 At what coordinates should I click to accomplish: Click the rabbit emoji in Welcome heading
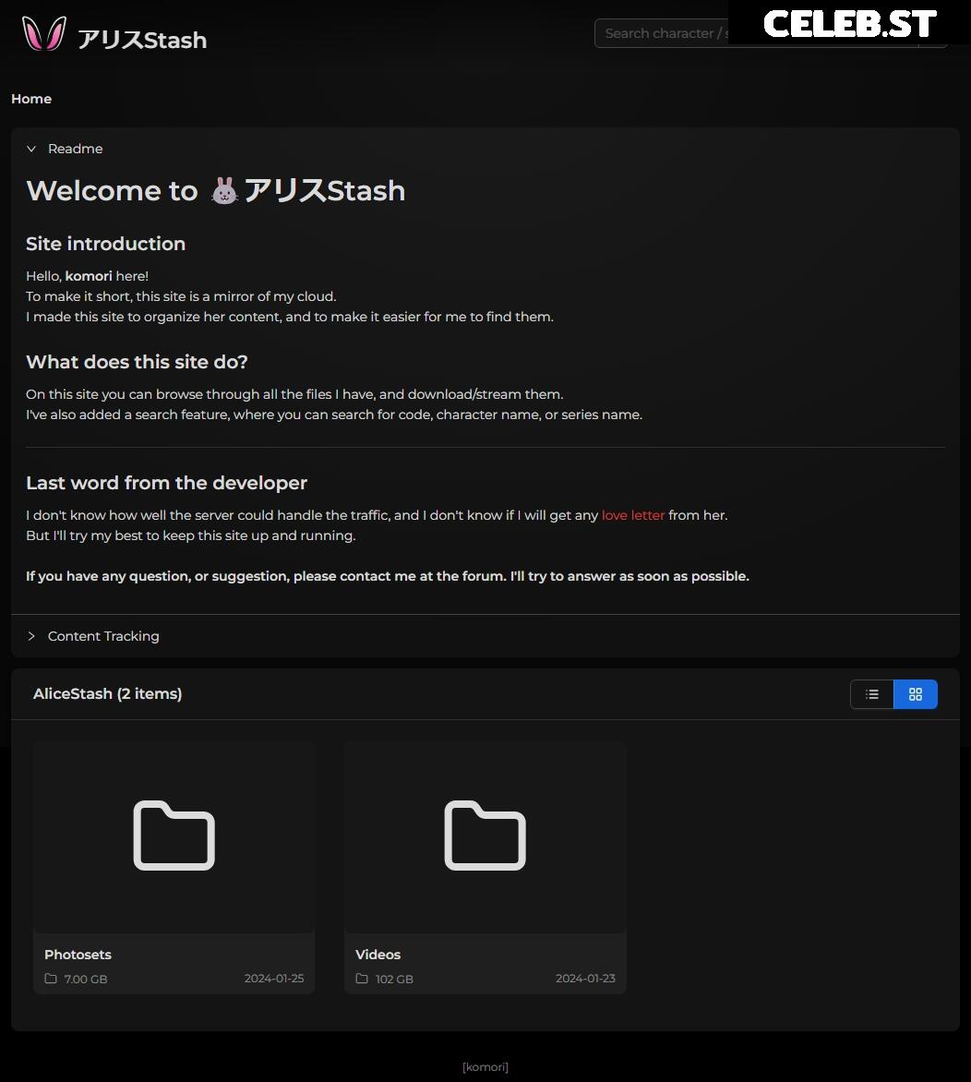pyautogui.click(x=224, y=191)
